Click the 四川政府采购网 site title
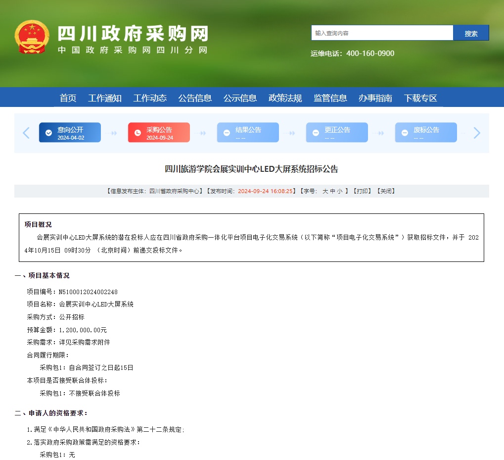Screen dimensions: 504x460 (x=133, y=34)
